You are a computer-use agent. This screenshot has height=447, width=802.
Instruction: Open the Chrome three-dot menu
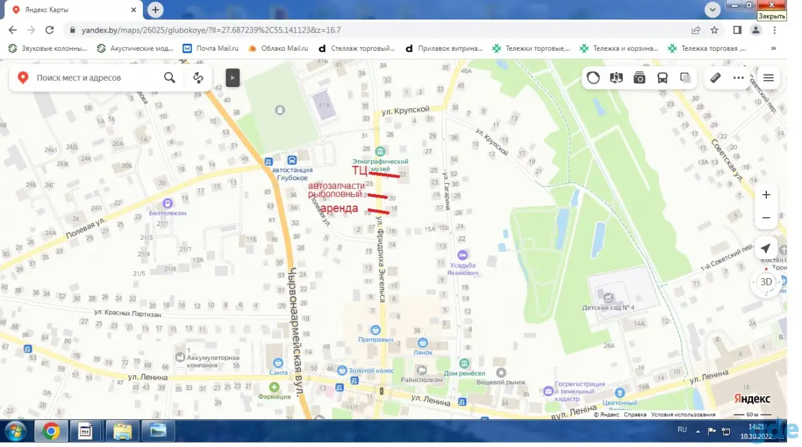click(x=776, y=30)
